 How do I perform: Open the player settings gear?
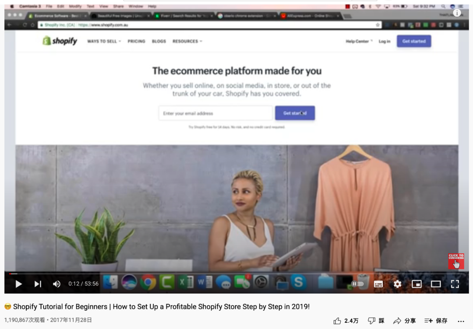click(x=398, y=284)
